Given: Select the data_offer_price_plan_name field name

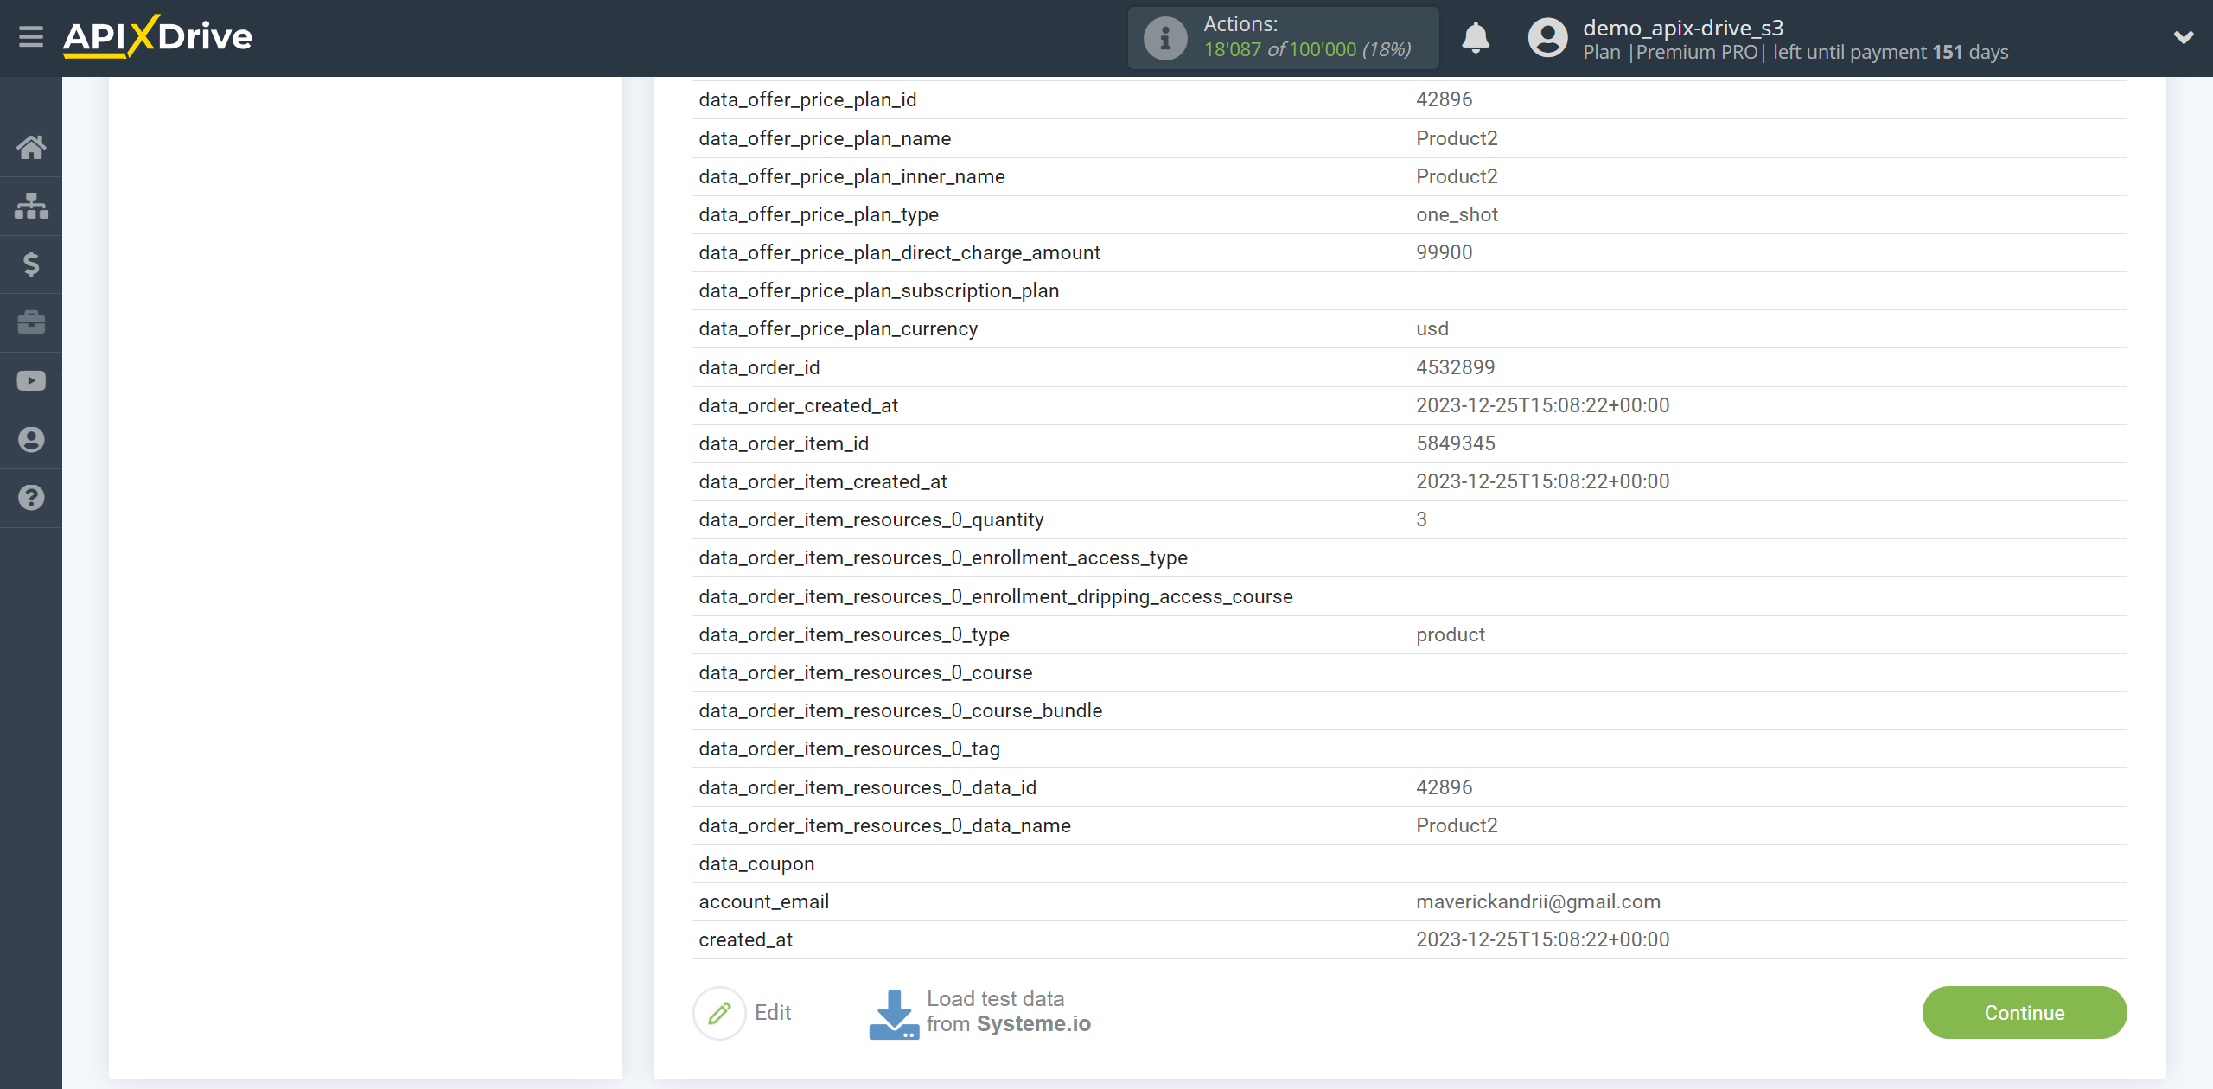Looking at the screenshot, I should coord(825,138).
